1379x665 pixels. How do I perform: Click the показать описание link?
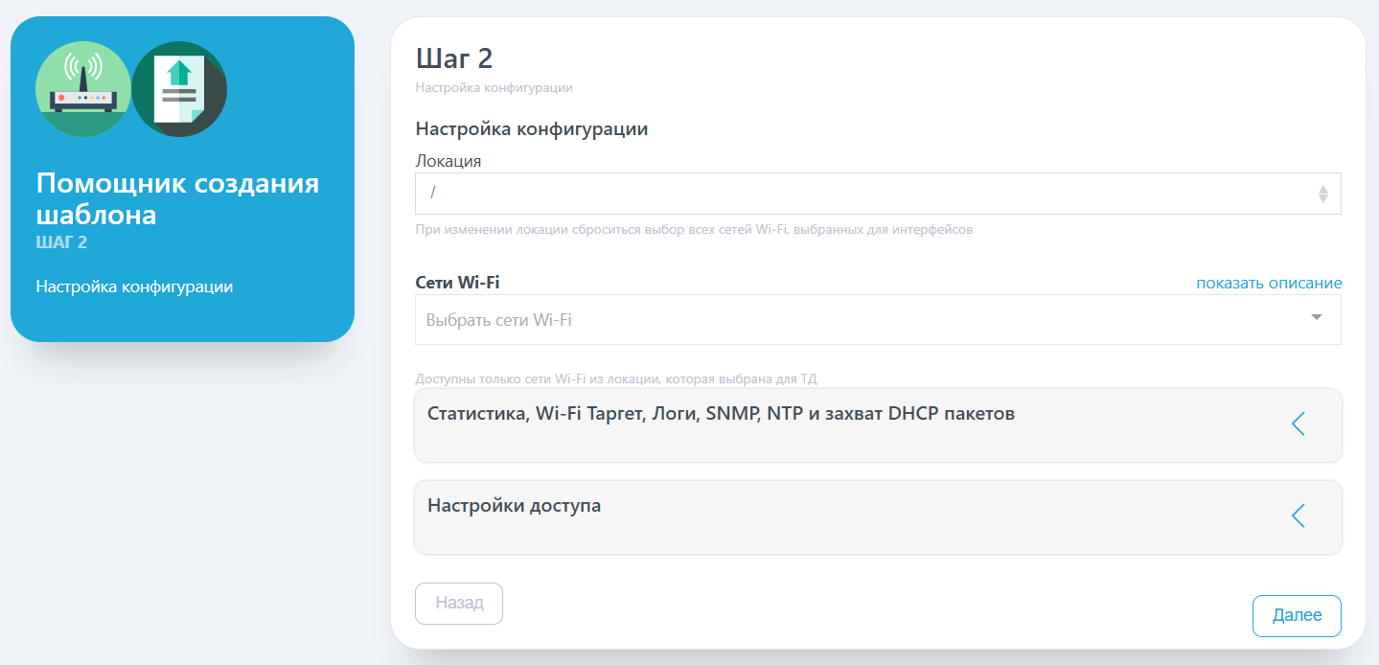coord(1269,283)
